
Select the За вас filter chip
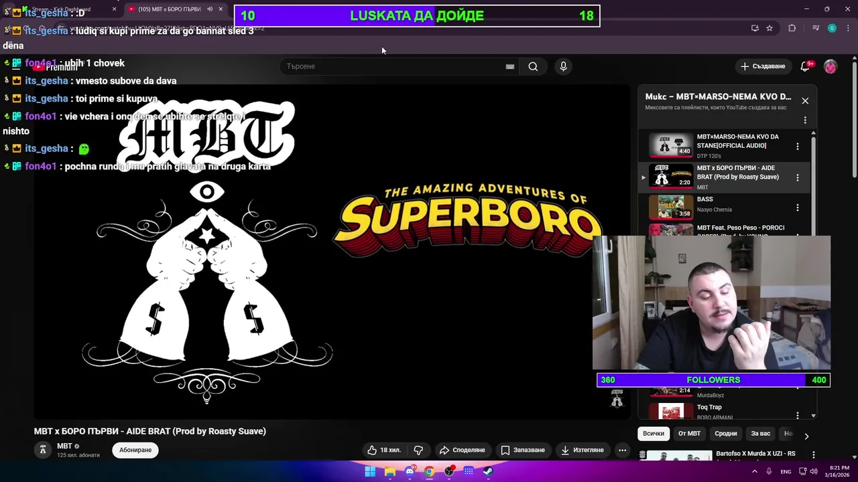pos(760,434)
